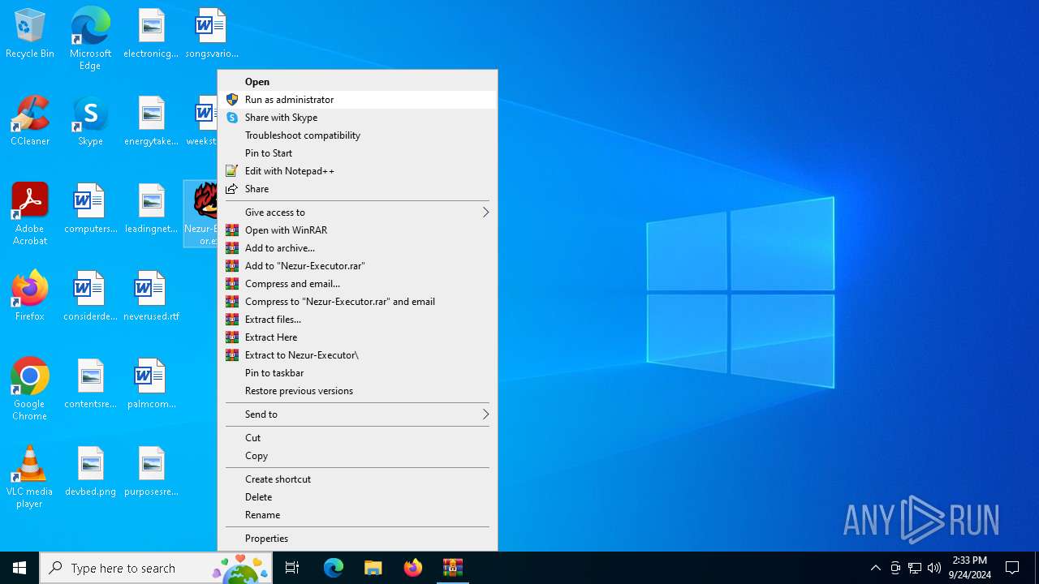Choose the Share menu entry

357,189
